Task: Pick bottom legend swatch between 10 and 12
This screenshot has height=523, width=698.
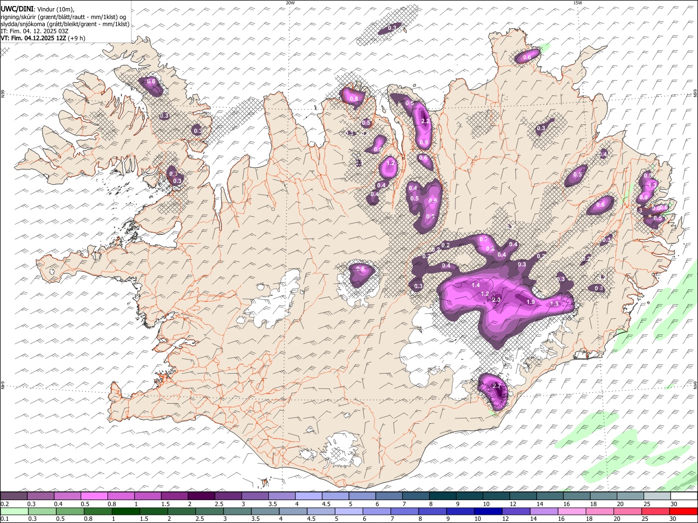Action: pyautogui.click(x=488, y=511)
